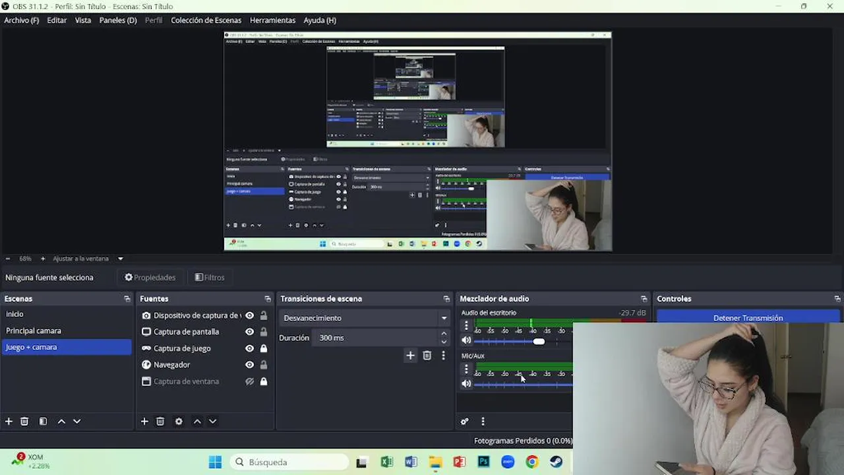Open transition properties three-dot menu

click(x=443, y=356)
